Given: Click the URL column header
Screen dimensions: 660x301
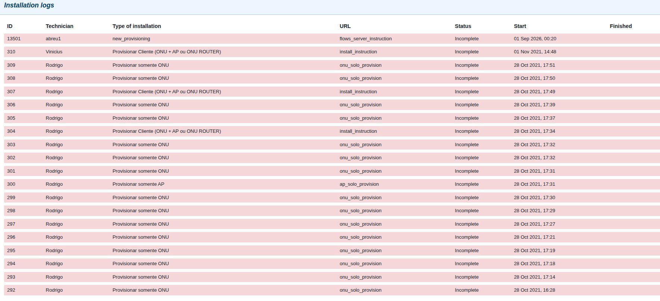Looking at the screenshot, I should click(x=345, y=26).
